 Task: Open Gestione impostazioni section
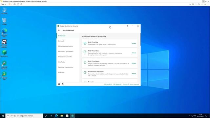pyautogui.click(x=66, y=67)
